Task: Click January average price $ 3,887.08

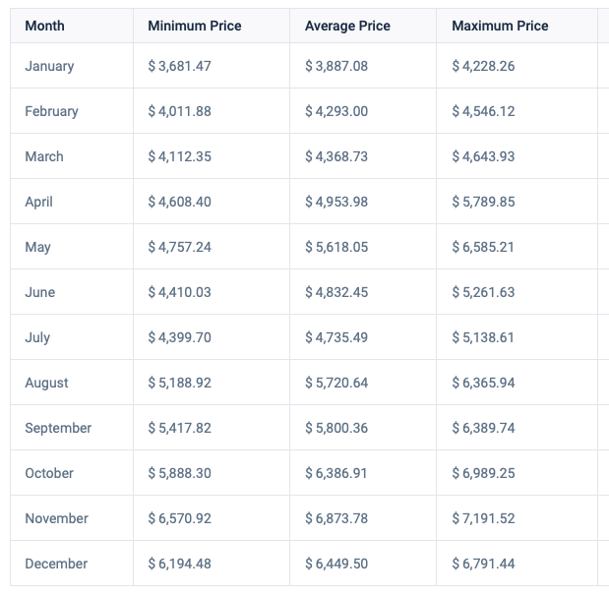Action: tap(336, 66)
